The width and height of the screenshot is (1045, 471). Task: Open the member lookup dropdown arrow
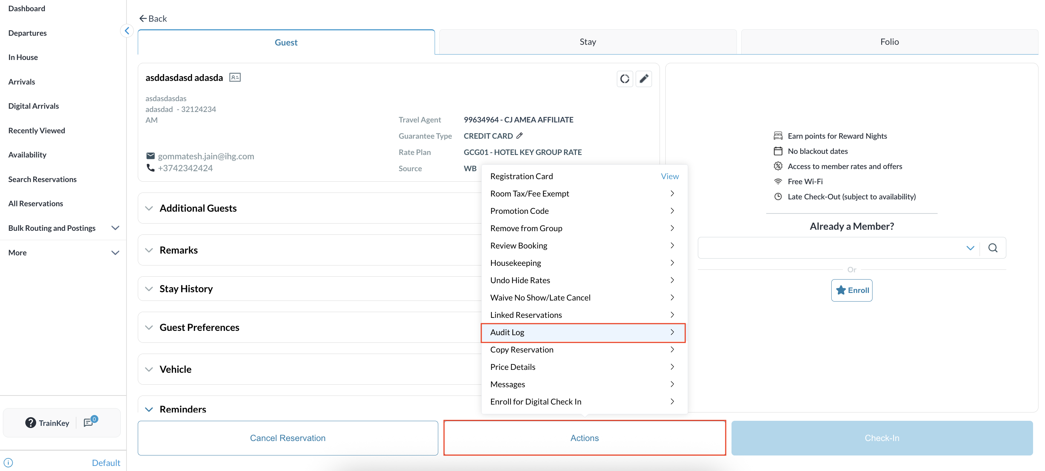coord(970,248)
